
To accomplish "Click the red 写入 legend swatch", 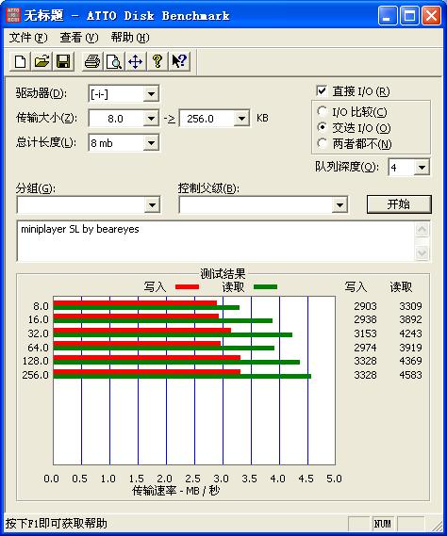I will coord(187,286).
